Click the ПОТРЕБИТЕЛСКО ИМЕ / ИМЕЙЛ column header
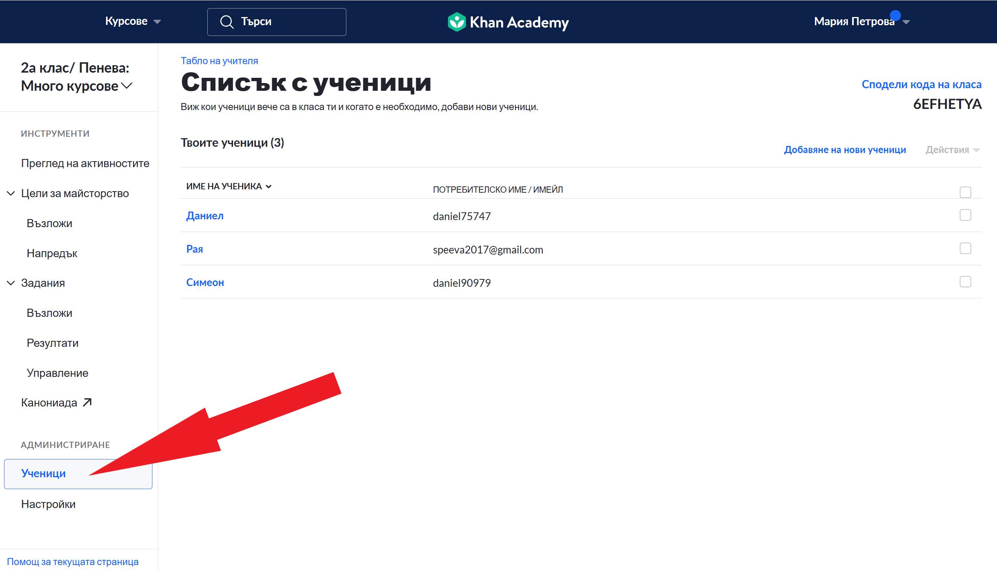 (498, 190)
